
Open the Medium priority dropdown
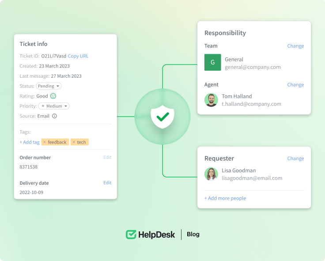pos(54,106)
